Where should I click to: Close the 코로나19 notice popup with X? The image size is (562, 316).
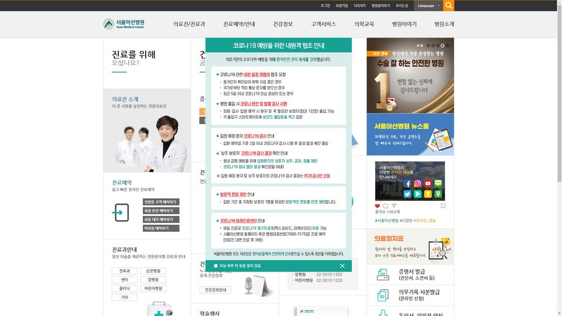point(342,266)
